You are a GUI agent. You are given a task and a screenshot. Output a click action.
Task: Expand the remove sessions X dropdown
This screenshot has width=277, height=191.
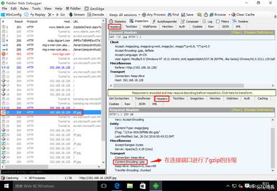tap(51, 15)
